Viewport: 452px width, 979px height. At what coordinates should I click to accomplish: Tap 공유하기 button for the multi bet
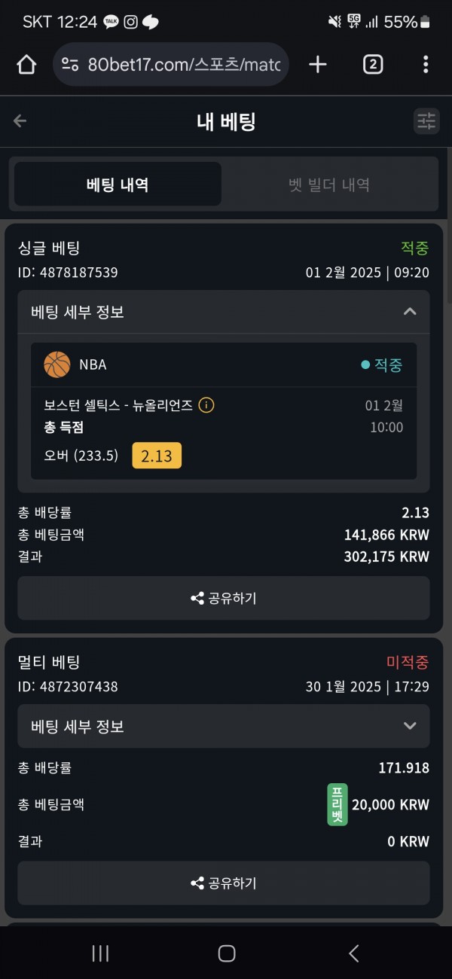click(224, 883)
